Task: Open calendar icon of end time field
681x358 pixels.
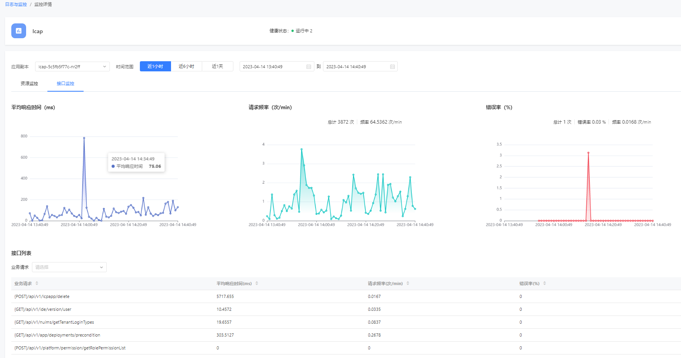Action: 392,67
